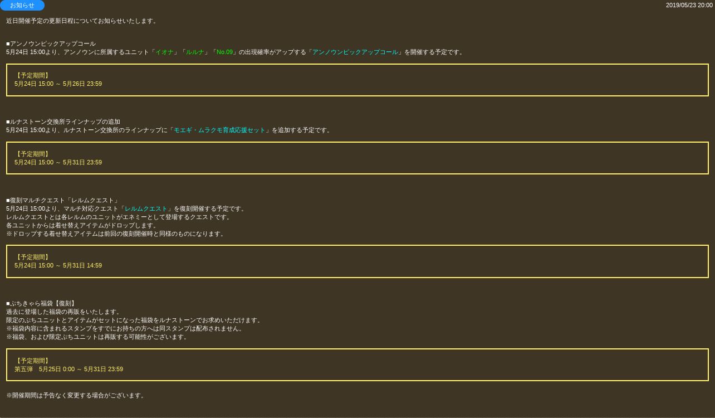Click the cyan モエギ・ムラクモ育成応援セット text
The width and height of the screenshot is (715, 418).
219,130
